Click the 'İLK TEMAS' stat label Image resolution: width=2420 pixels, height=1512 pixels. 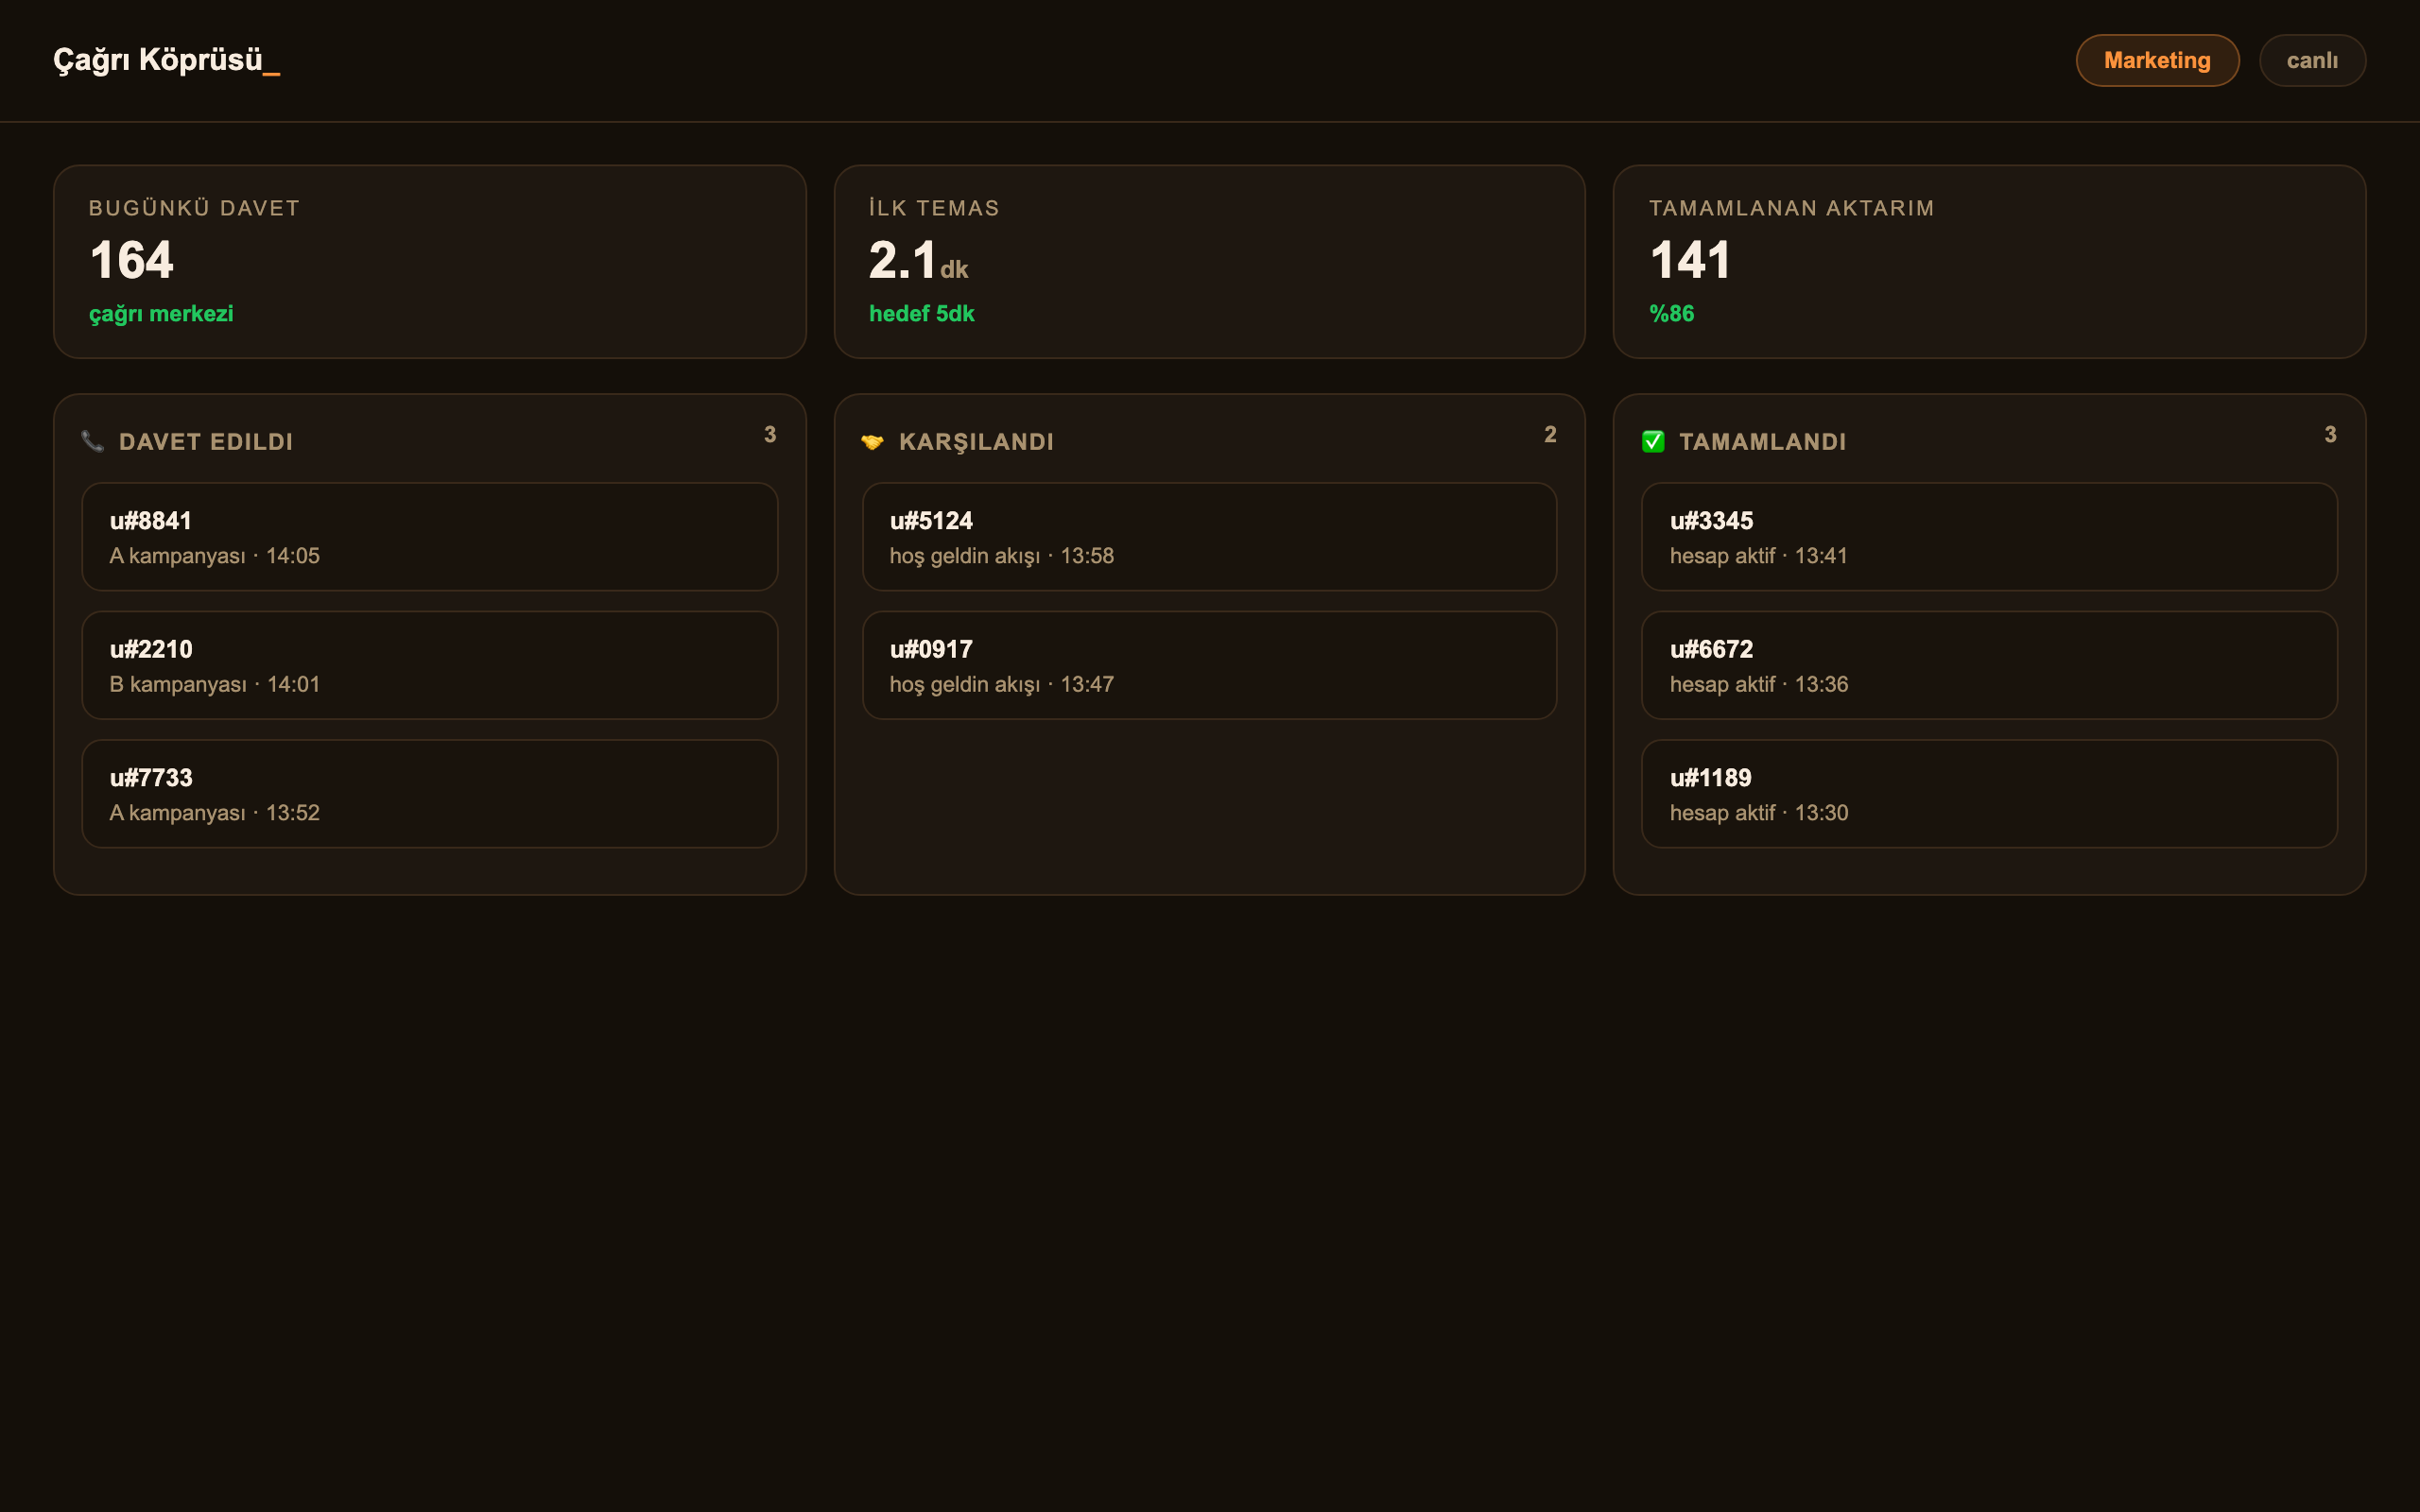click(934, 208)
